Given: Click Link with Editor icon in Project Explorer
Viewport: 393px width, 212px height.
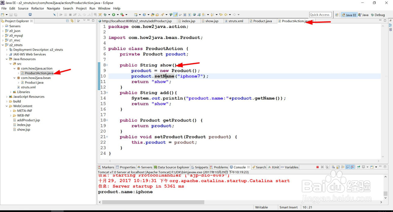Looking at the screenshot, I should (72, 21).
